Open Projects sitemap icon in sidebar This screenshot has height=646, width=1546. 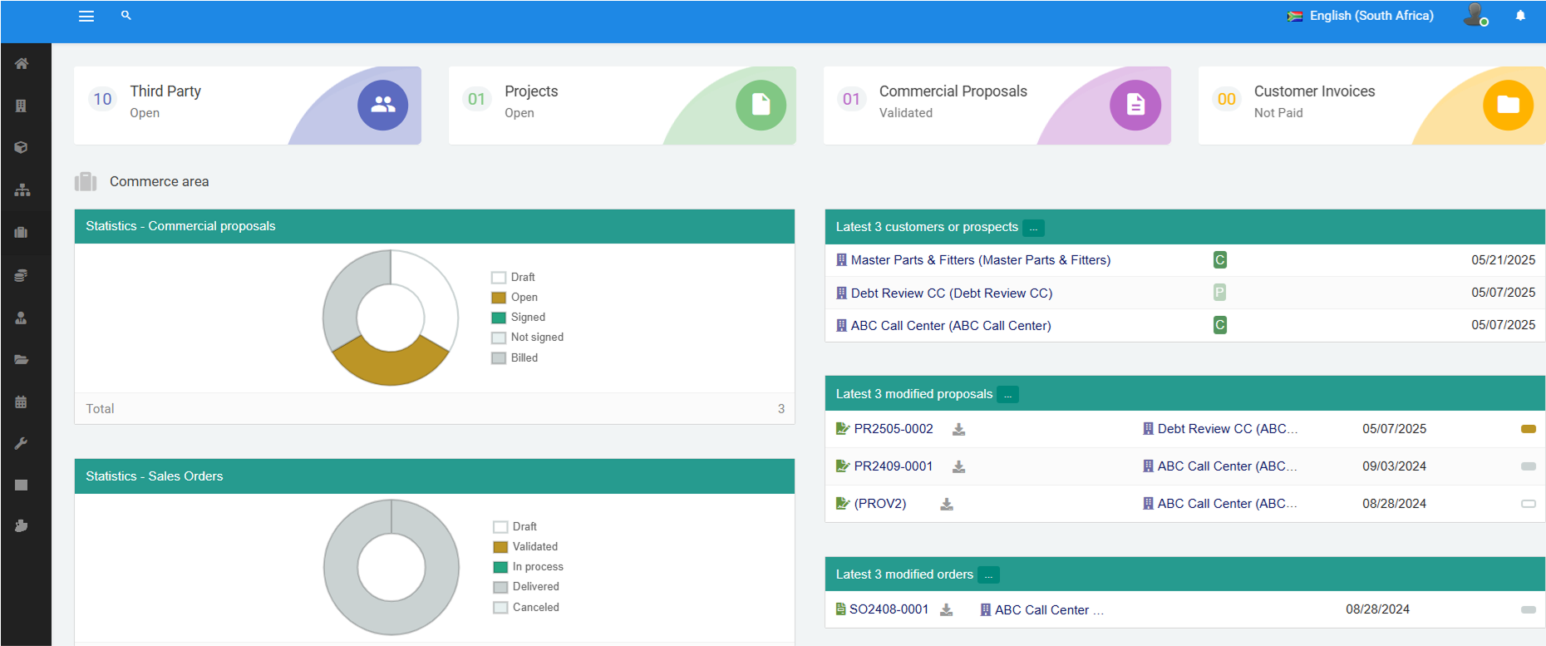point(22,190)
